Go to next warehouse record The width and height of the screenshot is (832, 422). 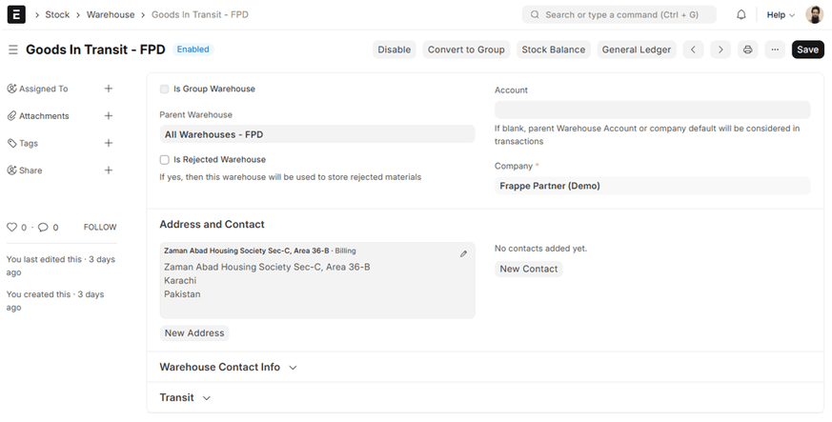tap(720, 50)
